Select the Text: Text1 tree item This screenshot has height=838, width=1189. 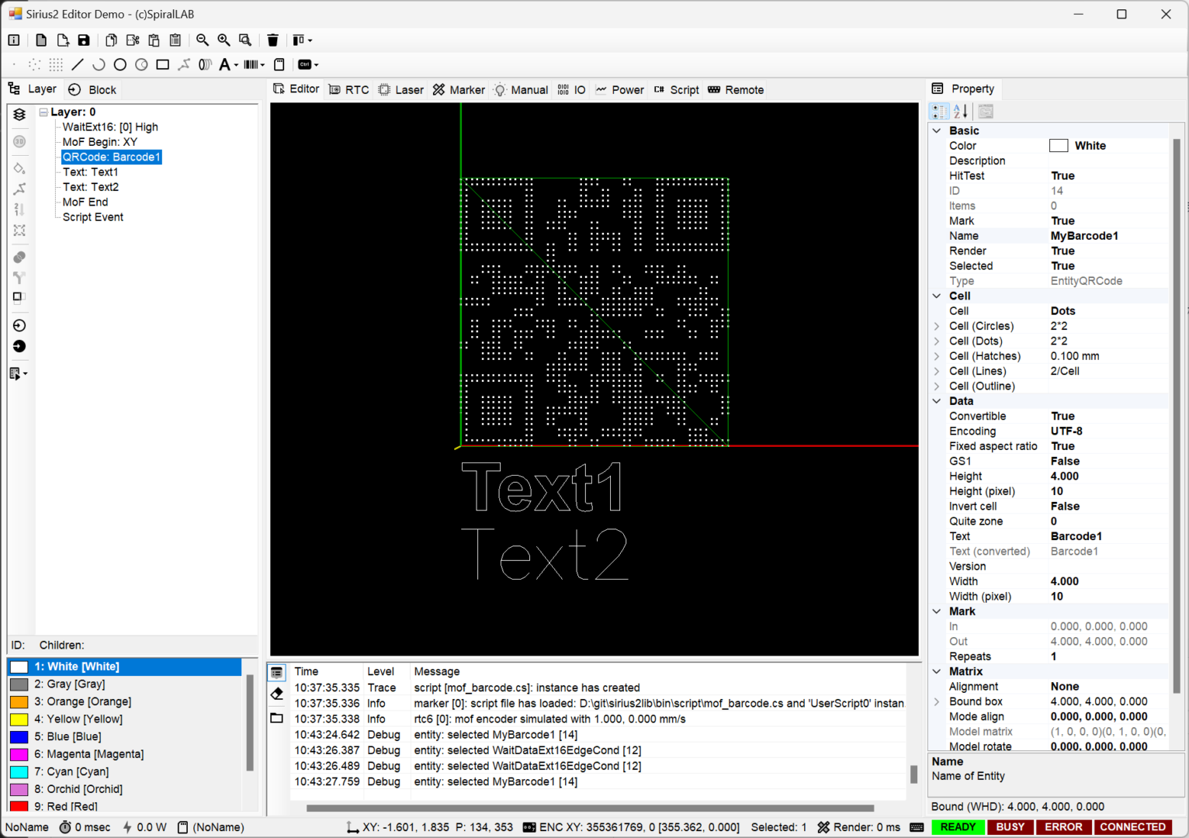tap(91, 172)
